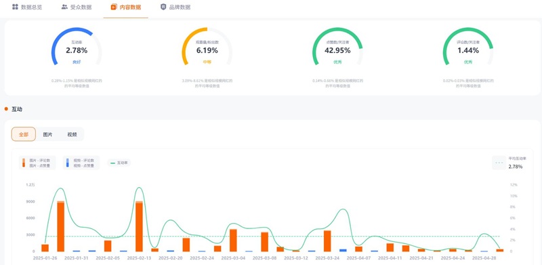Go to the 品牌数据 tab label
This screenshot has height=265, width=542.
(180, 7)
